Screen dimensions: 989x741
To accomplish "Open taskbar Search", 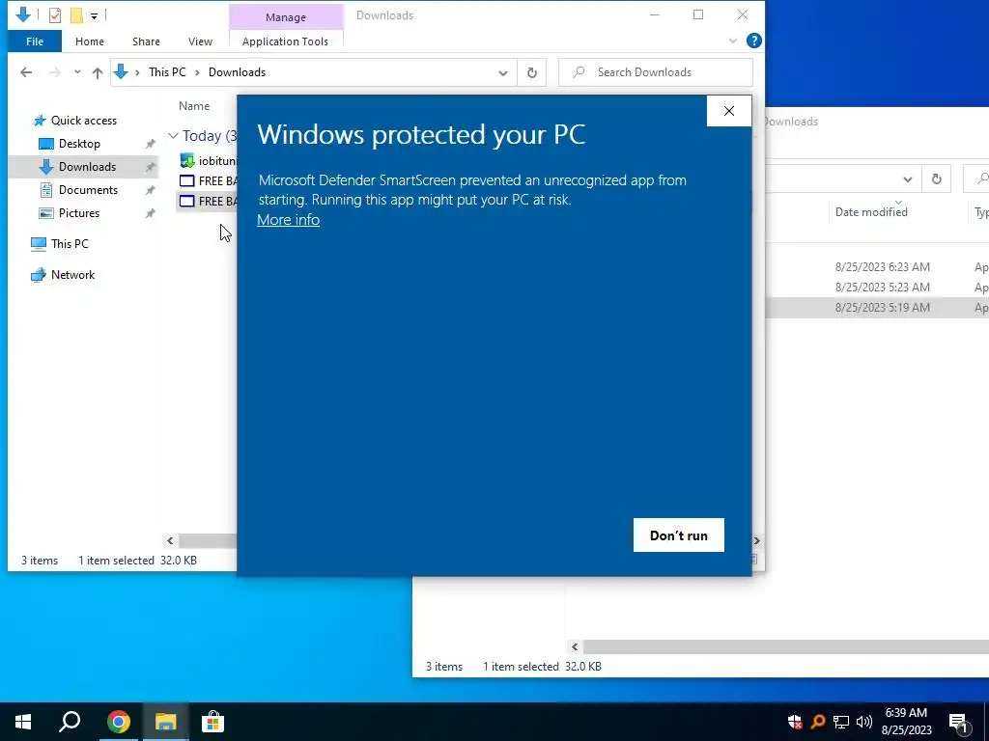I will tap(70, 722).
